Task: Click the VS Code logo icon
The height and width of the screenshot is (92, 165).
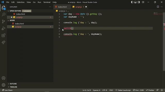Action: tap(3, 2)
